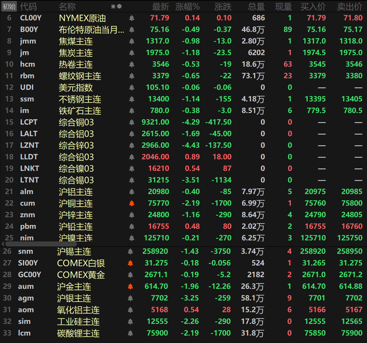
Task: Click the sun icon in the header row
Action: tap(113, 6)
